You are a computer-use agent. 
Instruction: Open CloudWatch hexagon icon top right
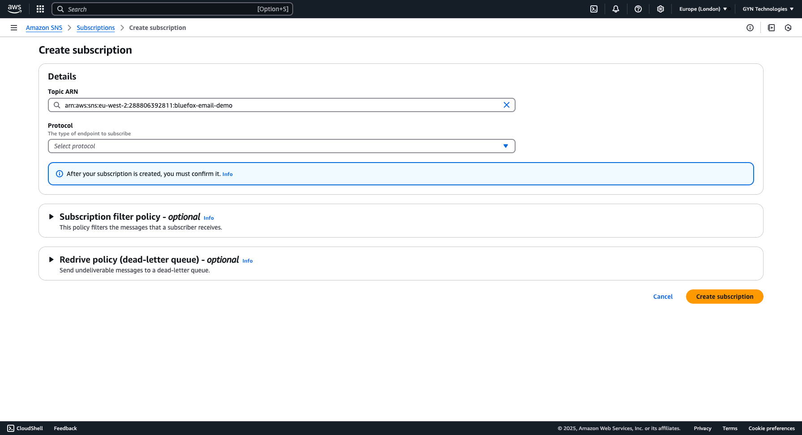click(788, 28)
